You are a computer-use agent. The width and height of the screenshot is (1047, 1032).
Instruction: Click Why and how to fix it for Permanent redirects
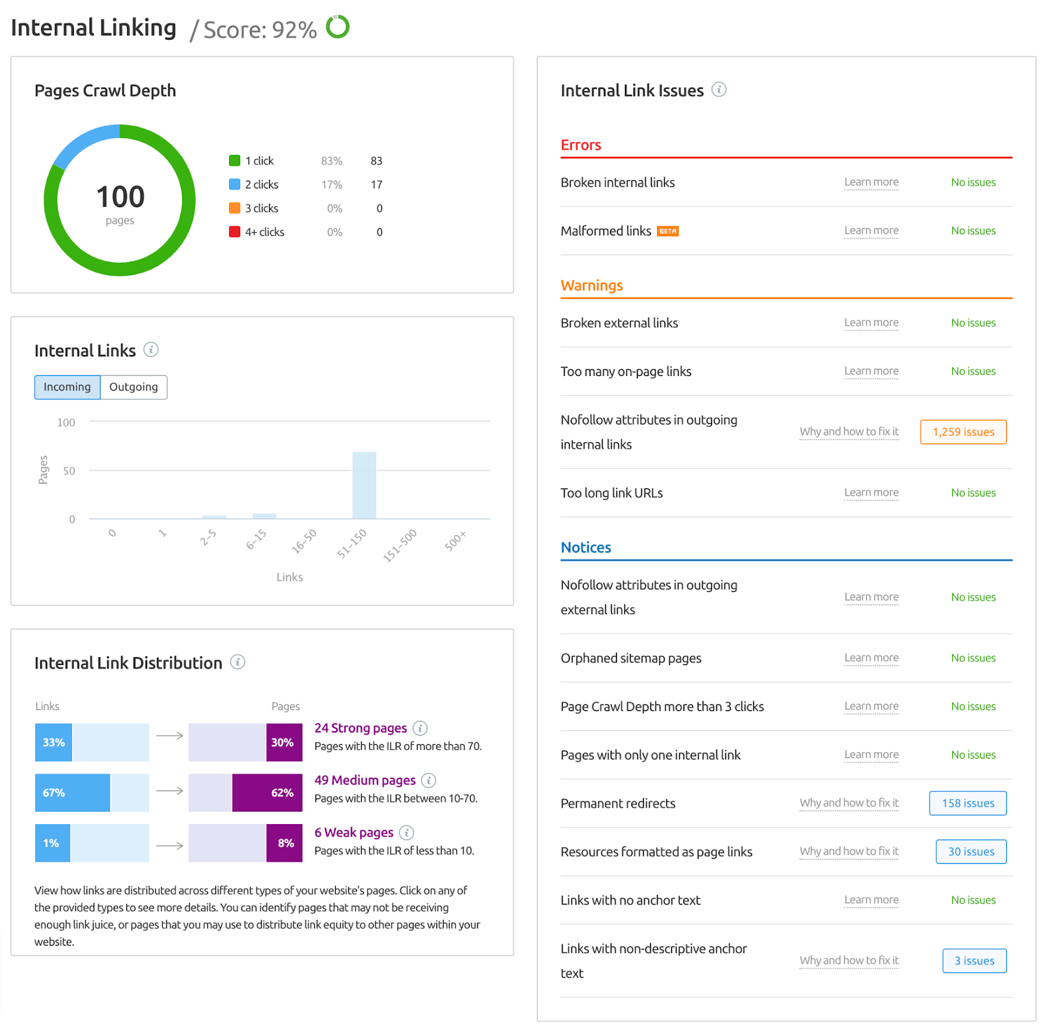click(849, 802)
